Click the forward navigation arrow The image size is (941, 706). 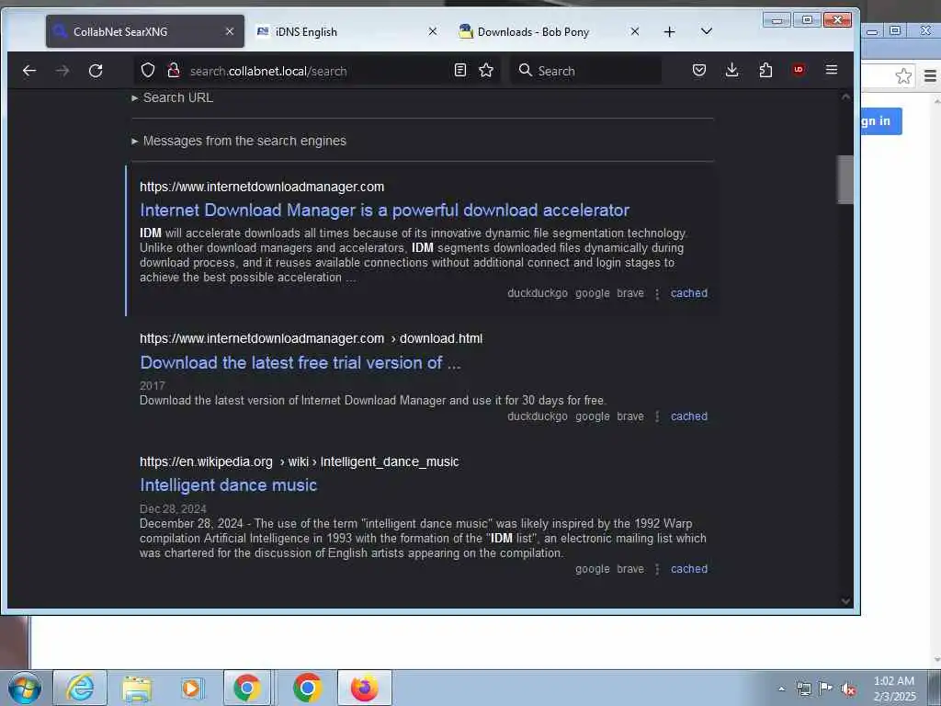62,71
